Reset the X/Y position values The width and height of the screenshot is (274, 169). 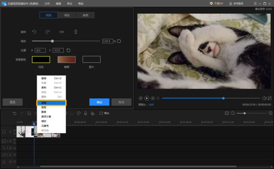(68, 50)
